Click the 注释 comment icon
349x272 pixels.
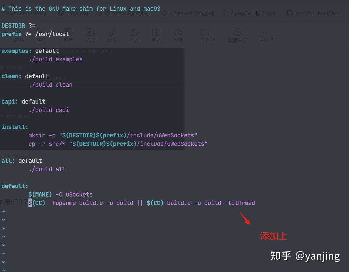(41, 32)
